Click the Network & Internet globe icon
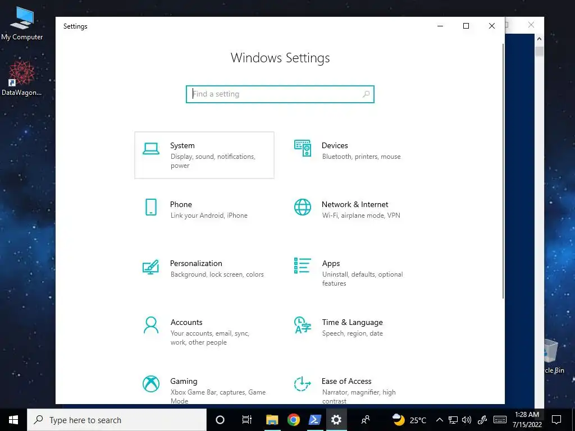The width and height of the screenshot is (575, 431). click(x=303, y=207)
